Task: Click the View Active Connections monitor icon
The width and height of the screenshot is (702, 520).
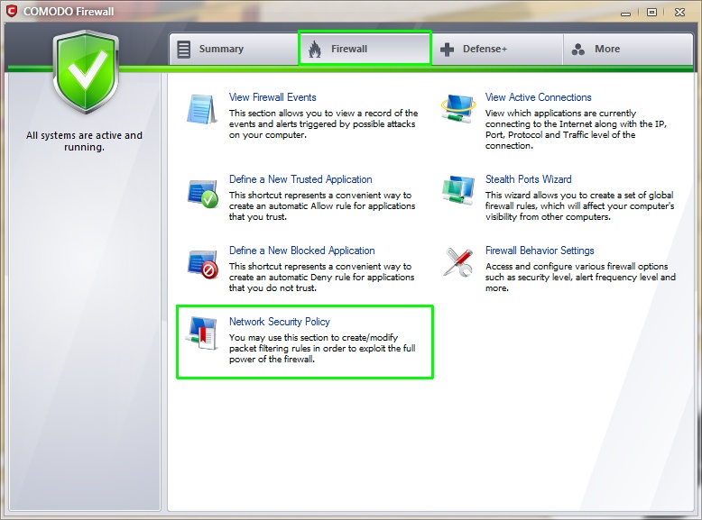Action: pyautogui.click(x=457, y=109)
